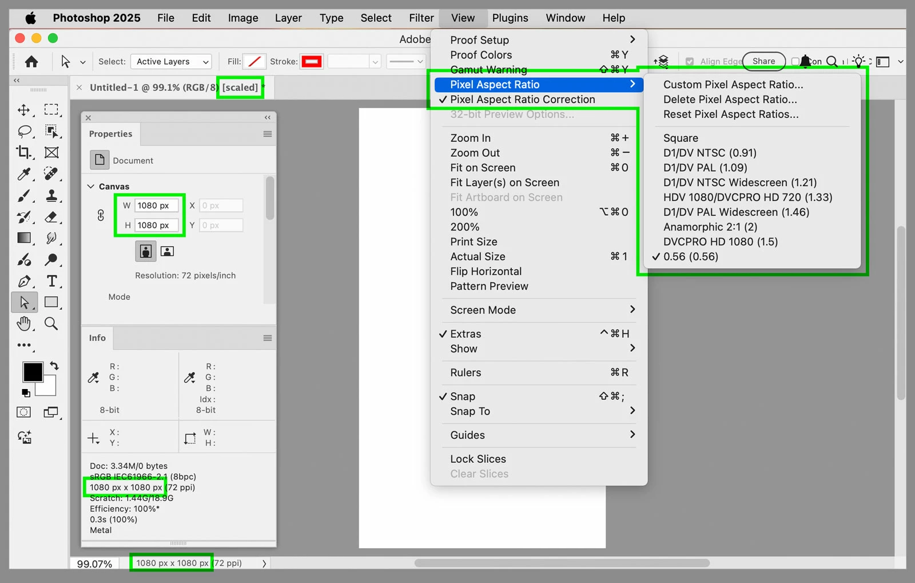This screenshot has height=583, width=915.
Task: Open Properties panel options menu
Action: (x=267, y=134)
